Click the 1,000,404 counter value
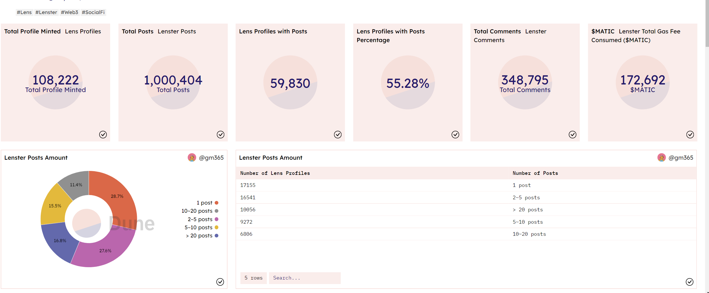 point(173,80)
